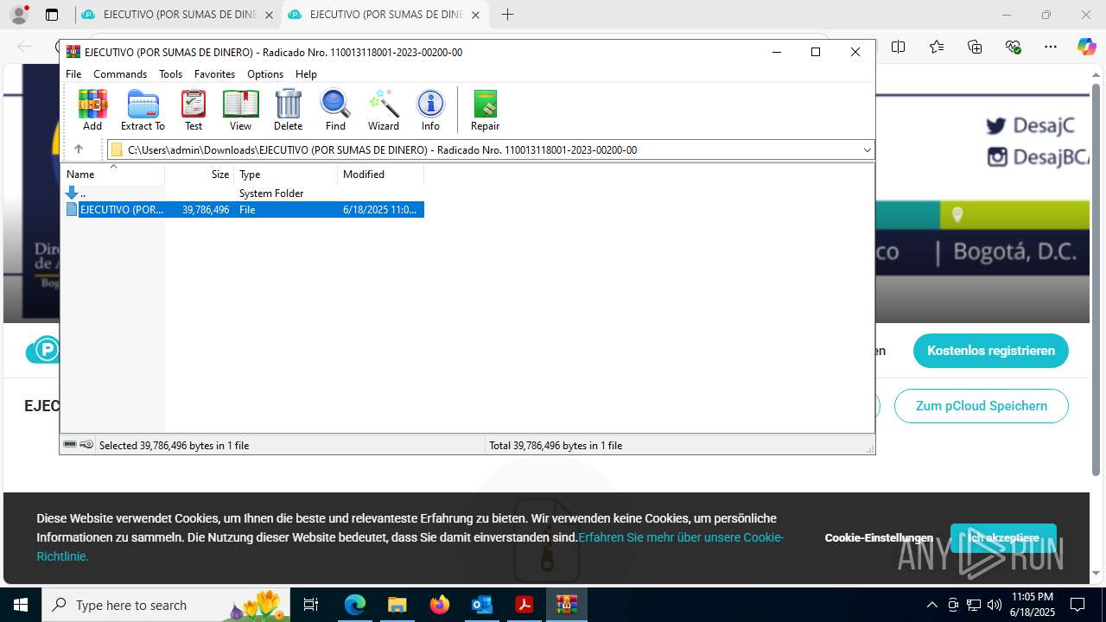This screenshot has height=622, width=1106.
Task: Open Task View on taskbar
Action: (312, 605)
